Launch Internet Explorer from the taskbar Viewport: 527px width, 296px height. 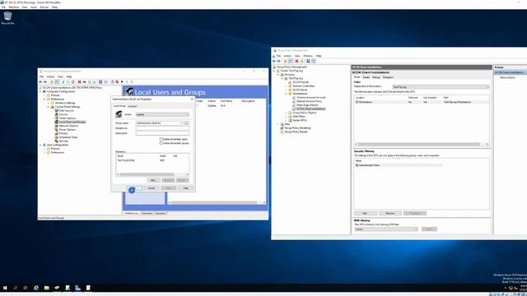point(36,288)
